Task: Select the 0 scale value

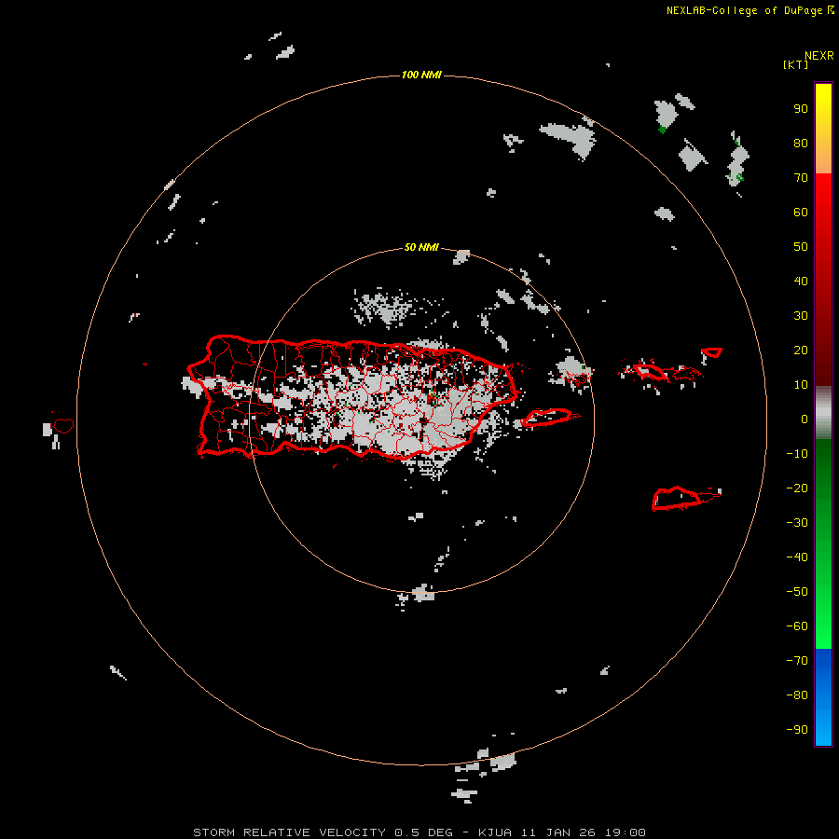Action: pos(805,419)
